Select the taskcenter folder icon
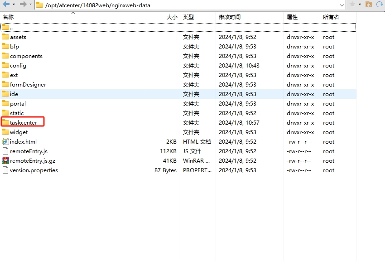 coord(5,122)
